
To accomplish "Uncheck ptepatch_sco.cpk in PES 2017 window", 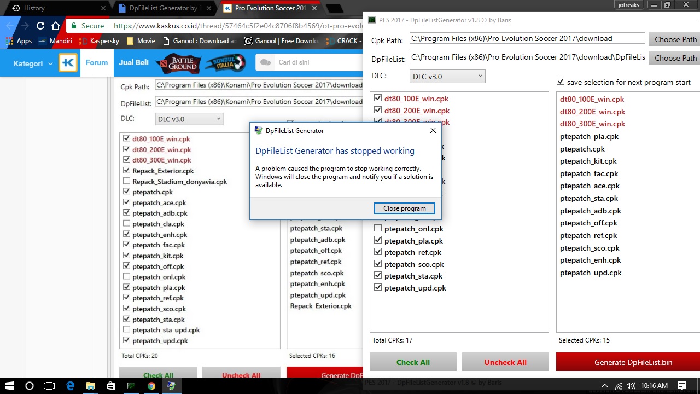I will pyautogui.click(x=378, y=264).
